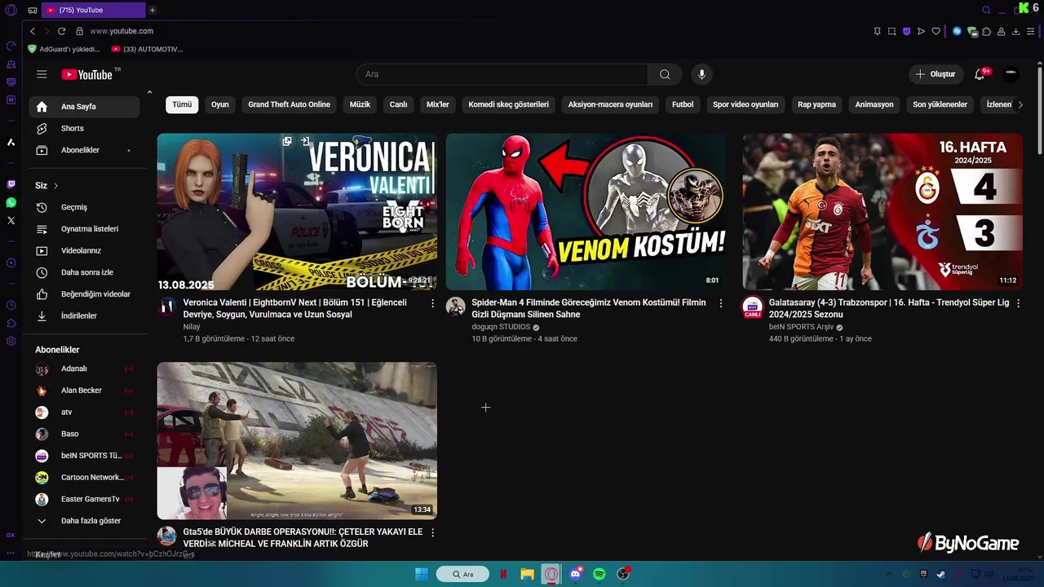Select the Tümü filter chip
Image resolution: width=1044 pixels, height=587 pixels.
click(182, 104)
